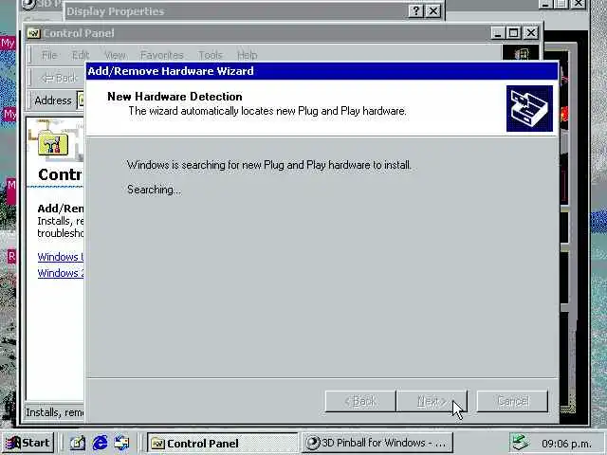The height and width of the screenshot is (455, 607).
Task: Open the Tools menu in Control Panel
Action: pyautogui.click(x=211, y=55)
